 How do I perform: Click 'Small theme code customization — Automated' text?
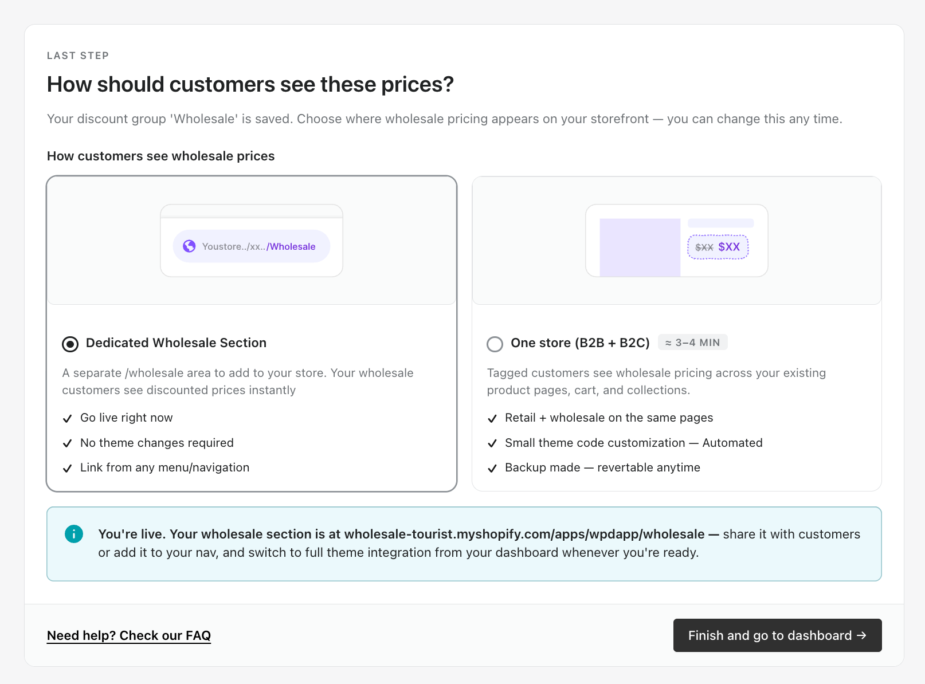634,443
